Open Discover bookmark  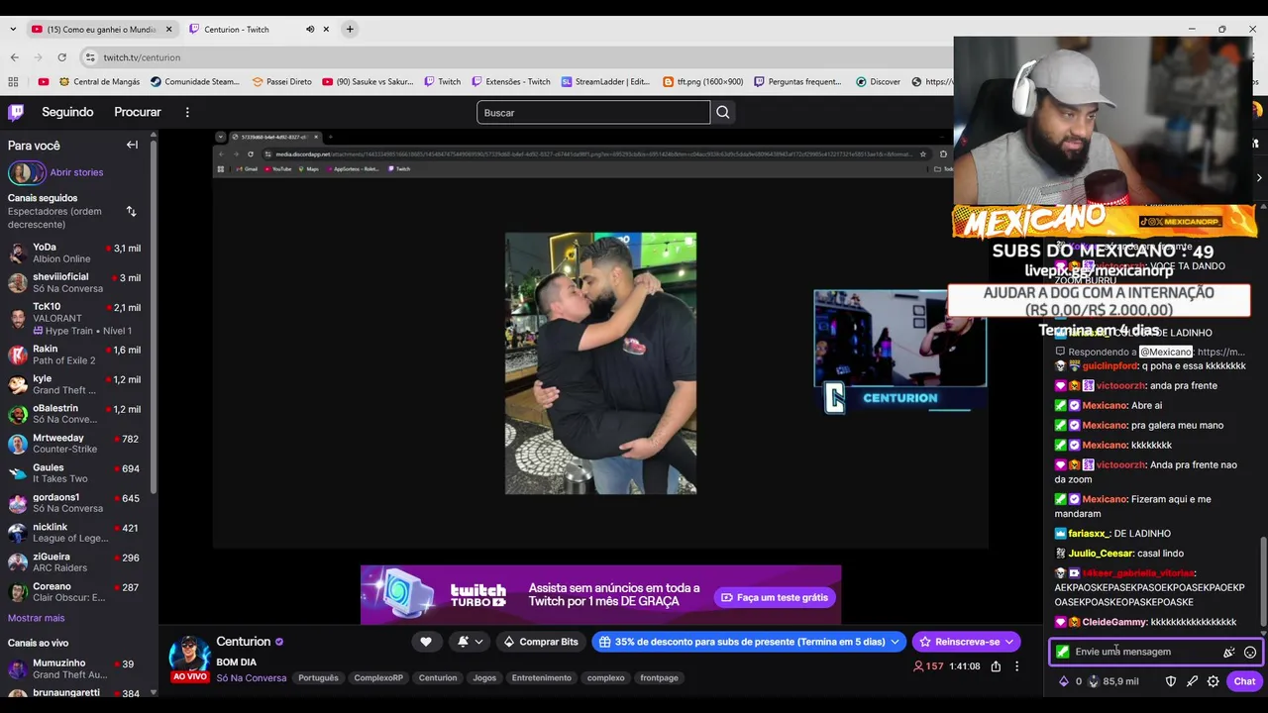point(878,81)
